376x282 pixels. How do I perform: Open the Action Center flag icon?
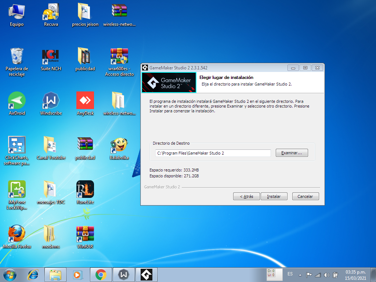point(309,275)
